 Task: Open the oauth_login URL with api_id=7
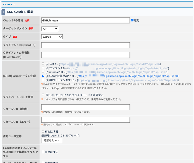coord(116,72)
